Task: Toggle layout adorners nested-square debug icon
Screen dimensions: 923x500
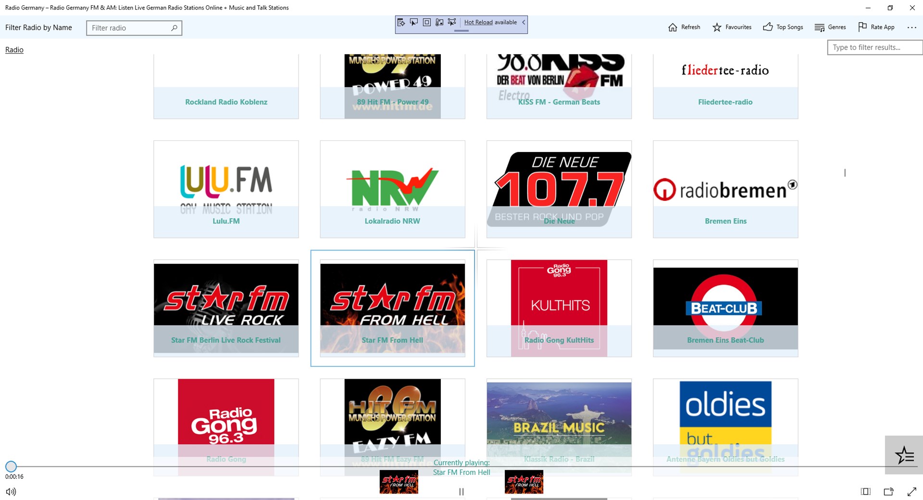Action: click(427, 22)
